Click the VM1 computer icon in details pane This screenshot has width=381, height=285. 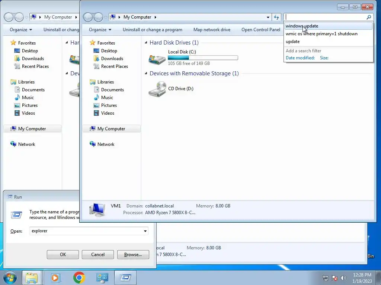click(97, 209)
